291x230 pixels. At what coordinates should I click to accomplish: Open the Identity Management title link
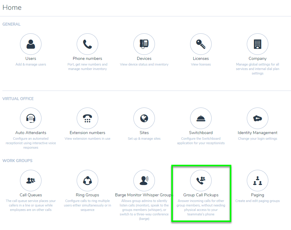pos(257,133)
